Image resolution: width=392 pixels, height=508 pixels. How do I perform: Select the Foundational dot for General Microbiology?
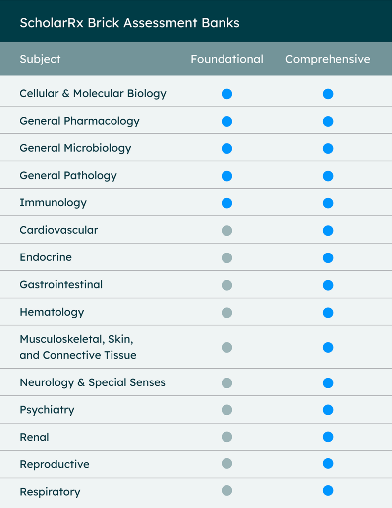[x=227, y=149]
